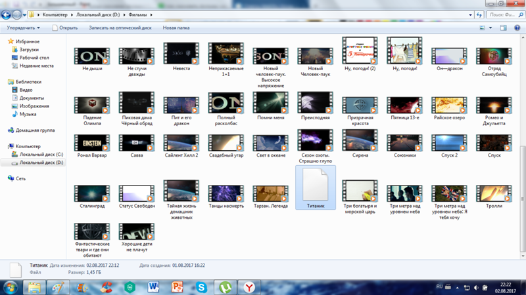This screenshot has height=295, width=526.
Task: Open Избранное in the navigation pane
Action: coord(28,41)
